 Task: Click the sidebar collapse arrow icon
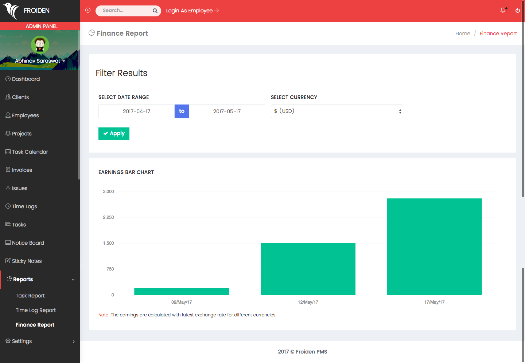88,11
